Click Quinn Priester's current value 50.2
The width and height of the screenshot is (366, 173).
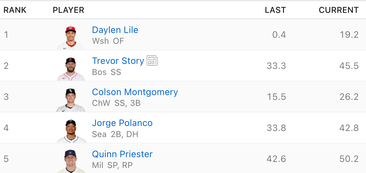click(x=349, y=159)
